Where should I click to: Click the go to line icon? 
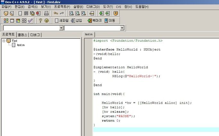(92, 13)
